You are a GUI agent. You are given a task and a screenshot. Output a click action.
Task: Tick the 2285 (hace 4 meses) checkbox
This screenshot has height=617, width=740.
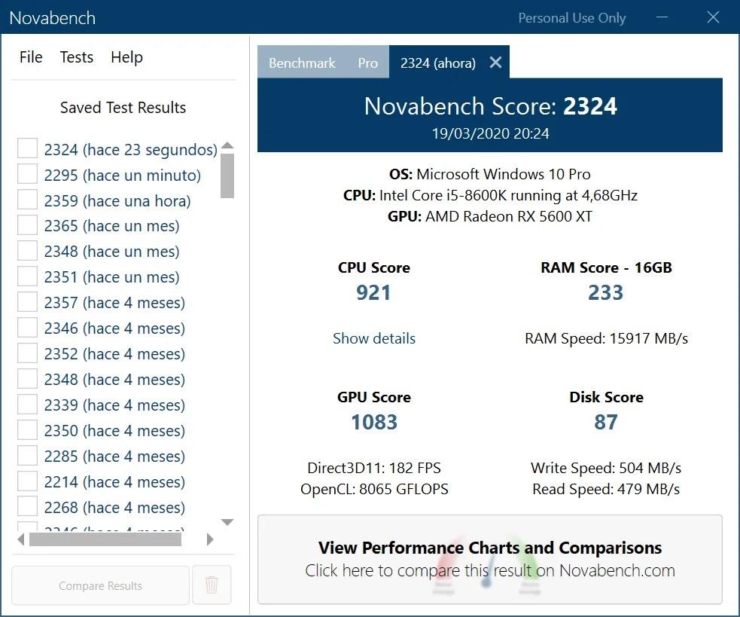coord(27,455)
